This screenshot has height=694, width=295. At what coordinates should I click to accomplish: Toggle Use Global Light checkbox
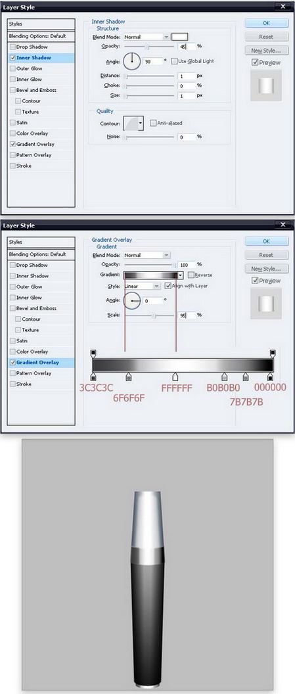coord(174,61)
